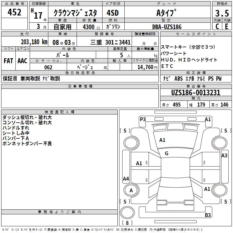
Task: Select the ABS equipment label
Action: (x=179, y=78)
